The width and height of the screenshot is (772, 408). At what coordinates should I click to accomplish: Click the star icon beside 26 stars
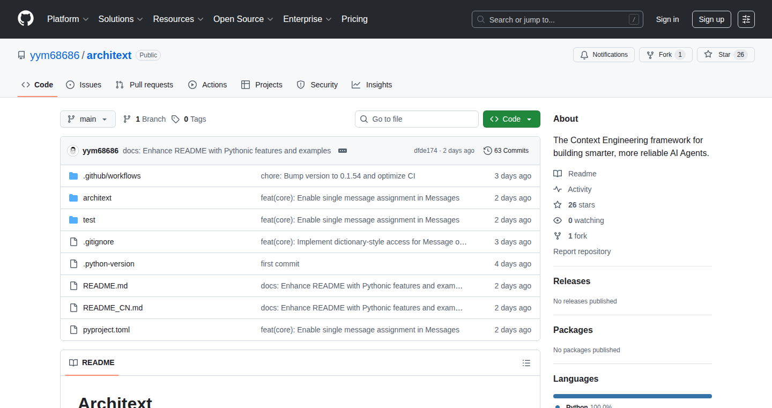coord(558,205)
